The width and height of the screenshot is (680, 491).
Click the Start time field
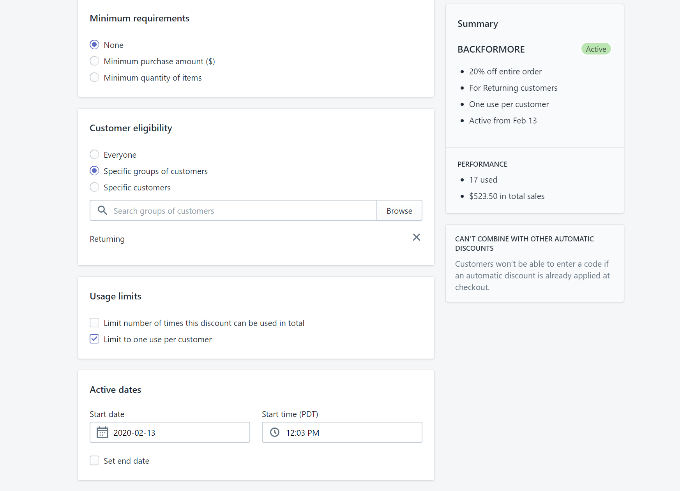coord(351,432)
